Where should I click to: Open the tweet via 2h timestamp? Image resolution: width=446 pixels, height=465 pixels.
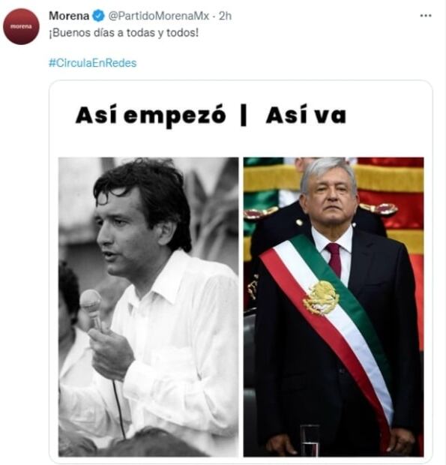(225, 16)
